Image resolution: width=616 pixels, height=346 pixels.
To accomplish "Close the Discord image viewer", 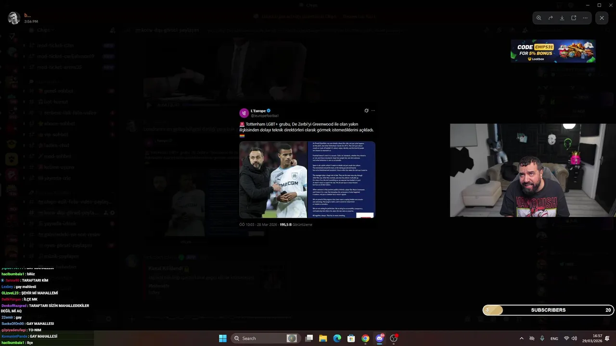I will 602,18.
